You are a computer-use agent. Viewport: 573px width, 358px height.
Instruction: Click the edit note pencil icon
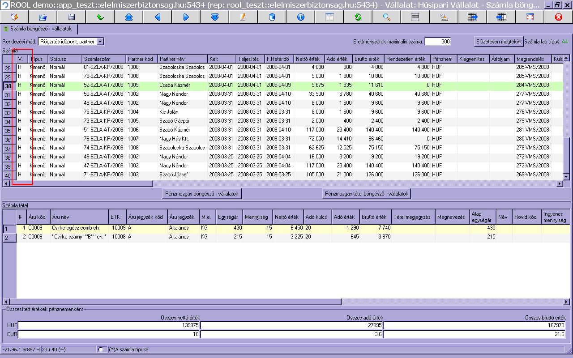pos(243,17)
